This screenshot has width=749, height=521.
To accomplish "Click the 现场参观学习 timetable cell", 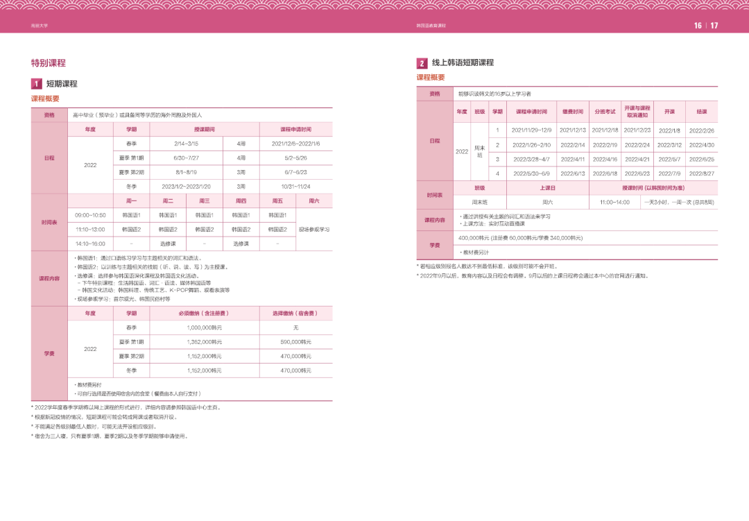I will point(313,229).
